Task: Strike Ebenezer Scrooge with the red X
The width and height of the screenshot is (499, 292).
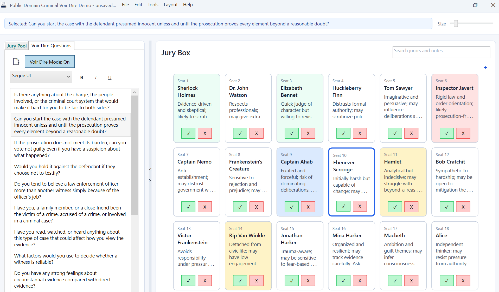Action: 360,206
